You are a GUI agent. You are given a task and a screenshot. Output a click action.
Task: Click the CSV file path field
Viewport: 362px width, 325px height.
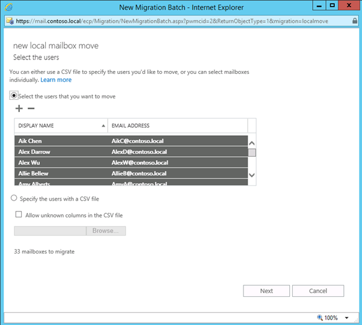50,231
